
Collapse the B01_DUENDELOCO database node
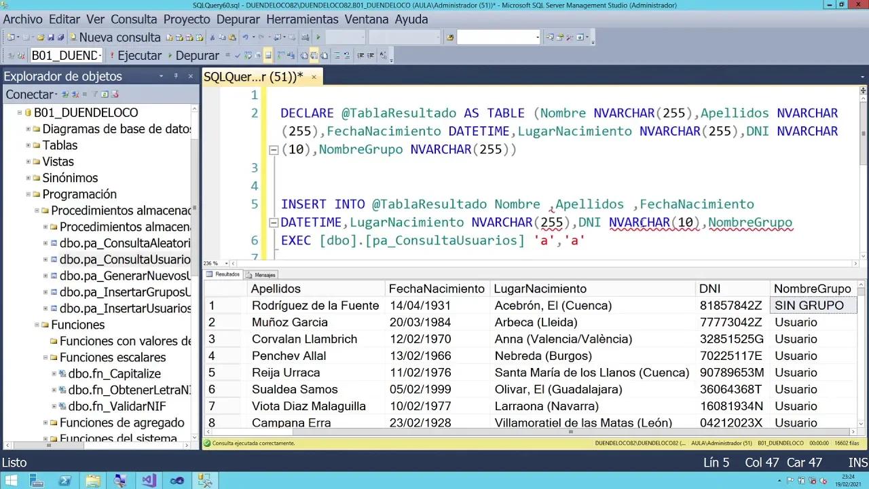click(x=20, y=113)
